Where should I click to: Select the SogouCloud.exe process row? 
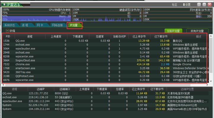pos(105,60)
